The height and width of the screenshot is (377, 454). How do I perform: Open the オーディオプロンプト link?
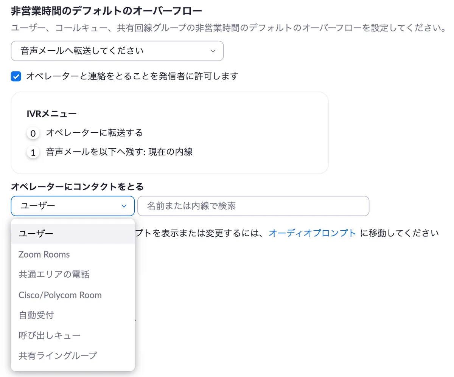312,233
